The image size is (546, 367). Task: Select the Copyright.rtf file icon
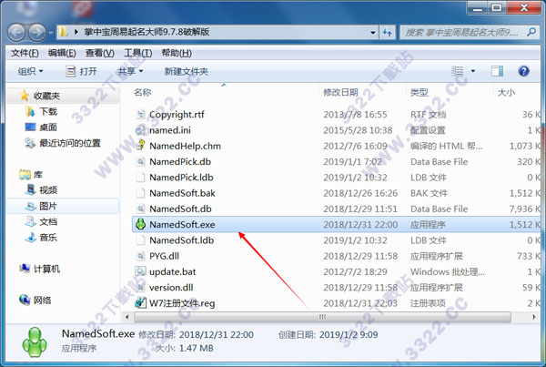click(140, 115)
